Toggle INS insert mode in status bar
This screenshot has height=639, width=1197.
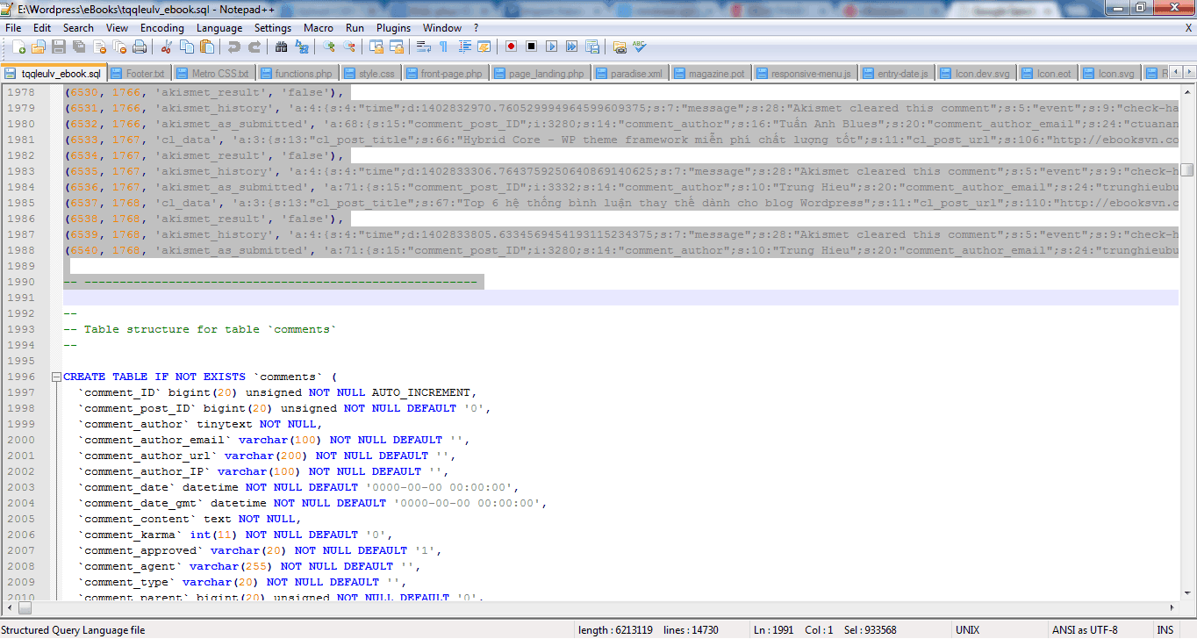(1165, 630)
